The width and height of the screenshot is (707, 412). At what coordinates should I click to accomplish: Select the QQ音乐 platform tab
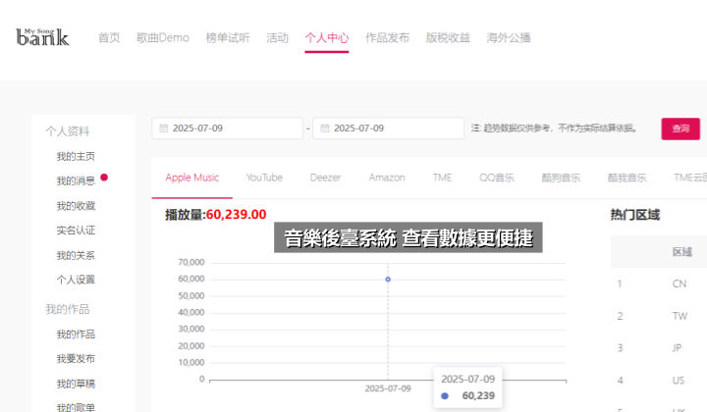(x=497, y=178)
